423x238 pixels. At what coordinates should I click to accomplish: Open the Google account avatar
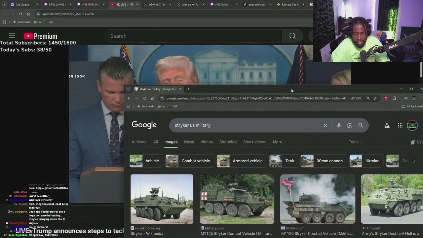coord(412,125)
